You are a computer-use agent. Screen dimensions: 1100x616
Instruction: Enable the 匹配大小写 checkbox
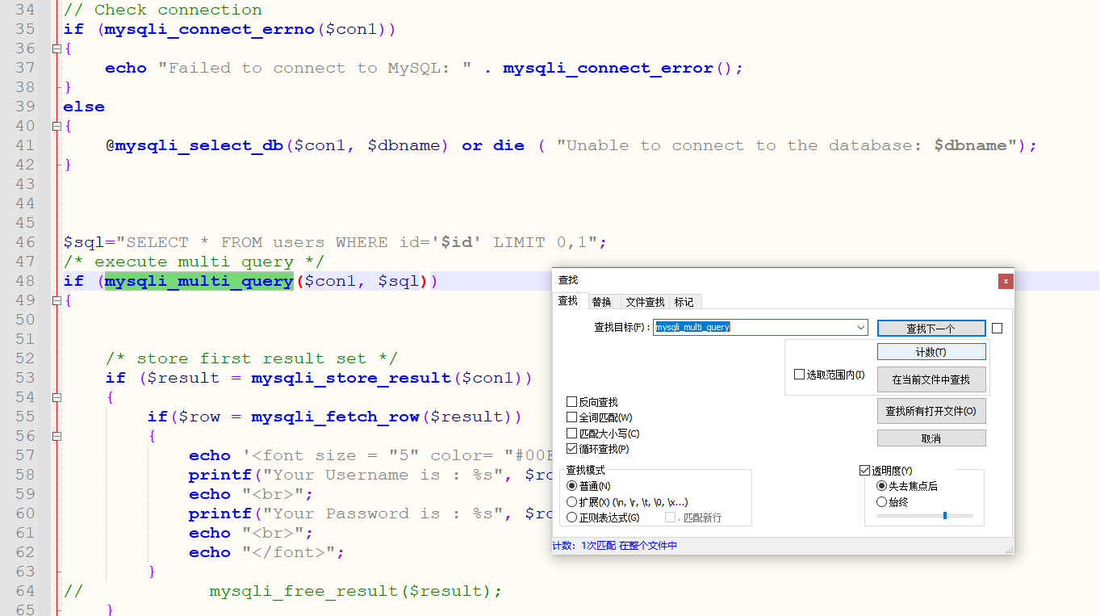pyautogui.click(x=572, y=434)
